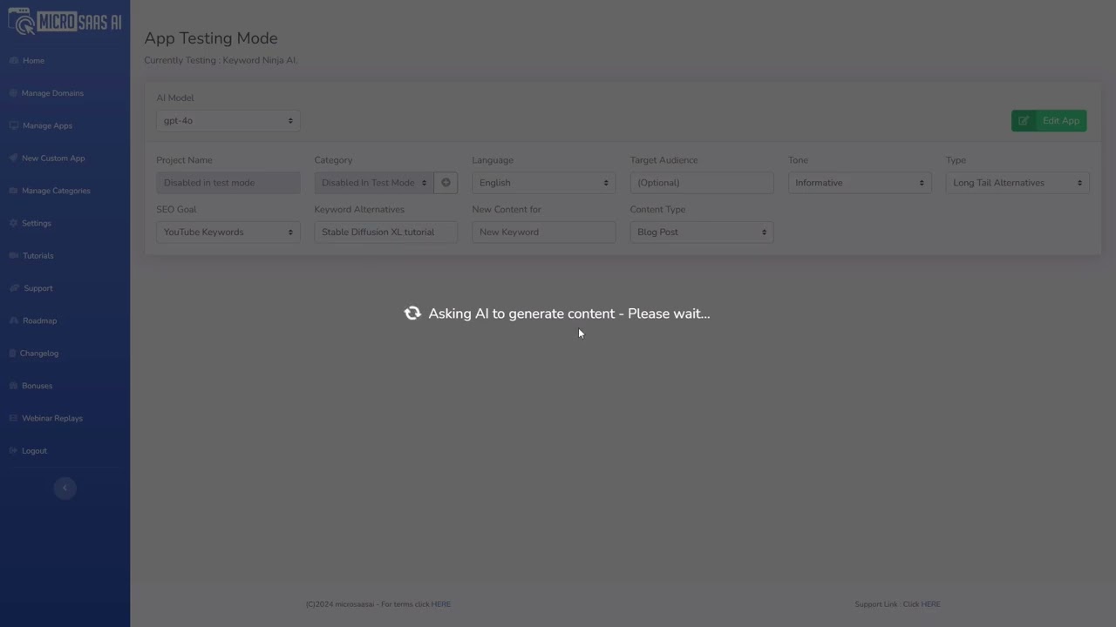
Task: Open the Roadmap menu item
Action: [x=39, y=320]
